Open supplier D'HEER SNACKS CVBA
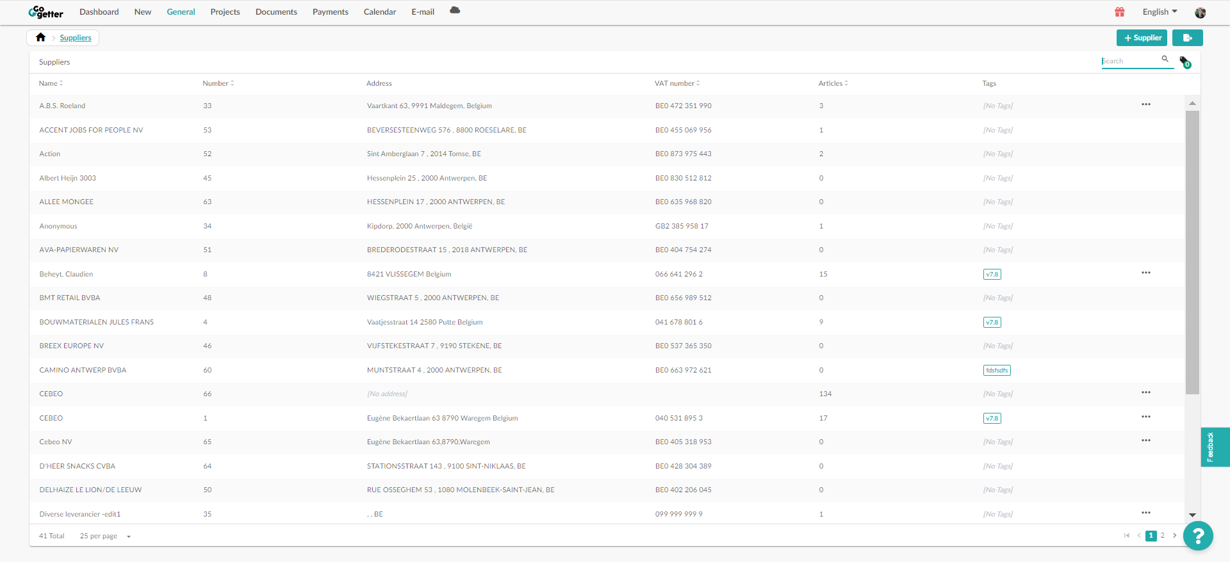Image resolution: width=1230 pixels, height=562 pixels. coord(78,466)
